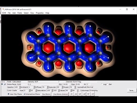The image size is (137, 103).
Task: Click into the N value field
Action: click(88, 84)
